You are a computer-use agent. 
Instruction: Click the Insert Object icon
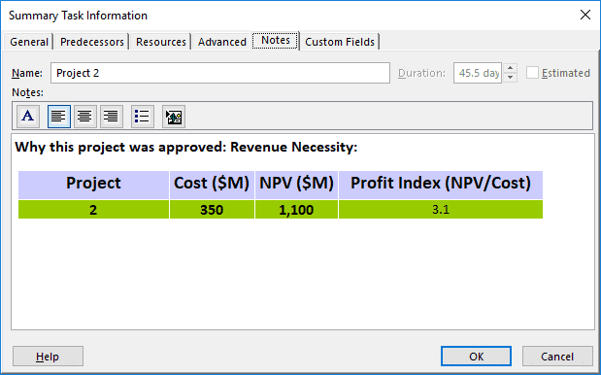click(x=174, y=117)
